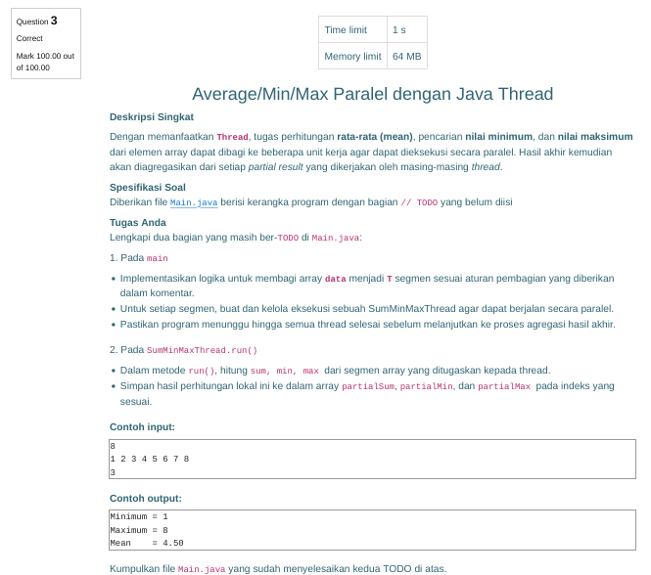Click the page title Average/Min/Max Paralel
Image resolution: width=651 pixels, height=575 pixels.
click(x=372, y=94)
